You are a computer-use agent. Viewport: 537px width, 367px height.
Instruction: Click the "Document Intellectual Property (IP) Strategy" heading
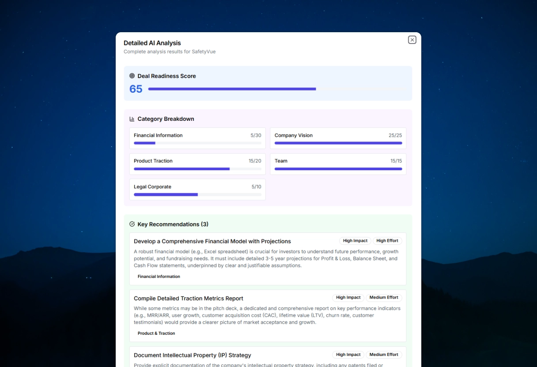click(193, 355)
